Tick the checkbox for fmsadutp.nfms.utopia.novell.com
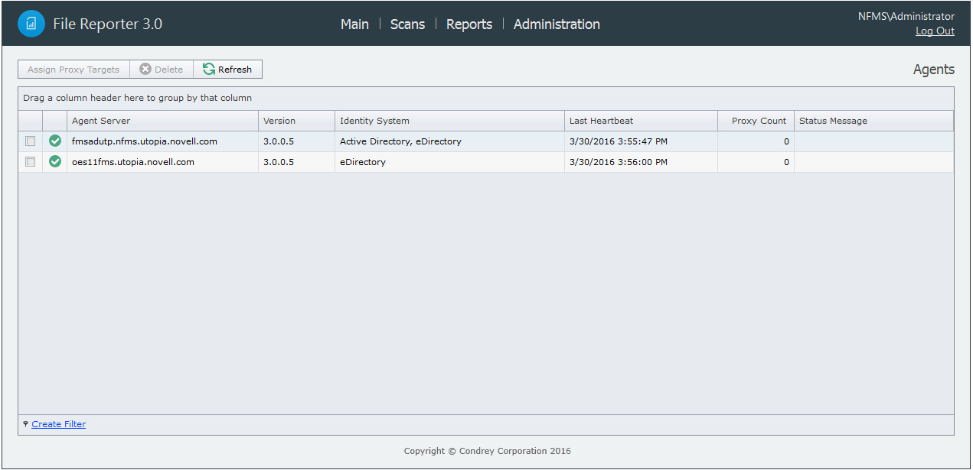The width and height of the screenshot is (973, 470). coord(31,141)
